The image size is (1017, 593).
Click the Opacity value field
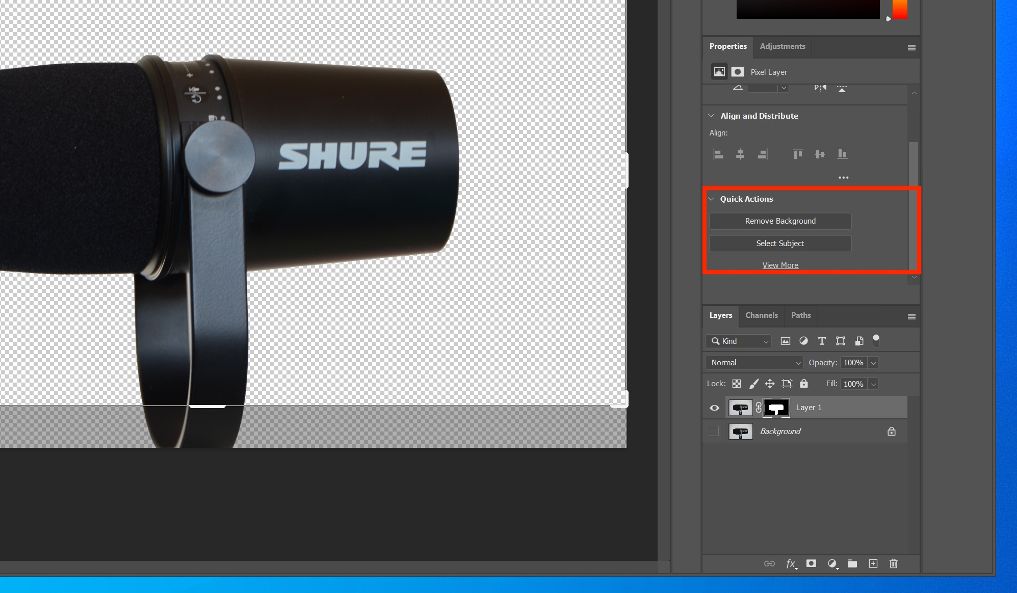(x=854, y=363)
